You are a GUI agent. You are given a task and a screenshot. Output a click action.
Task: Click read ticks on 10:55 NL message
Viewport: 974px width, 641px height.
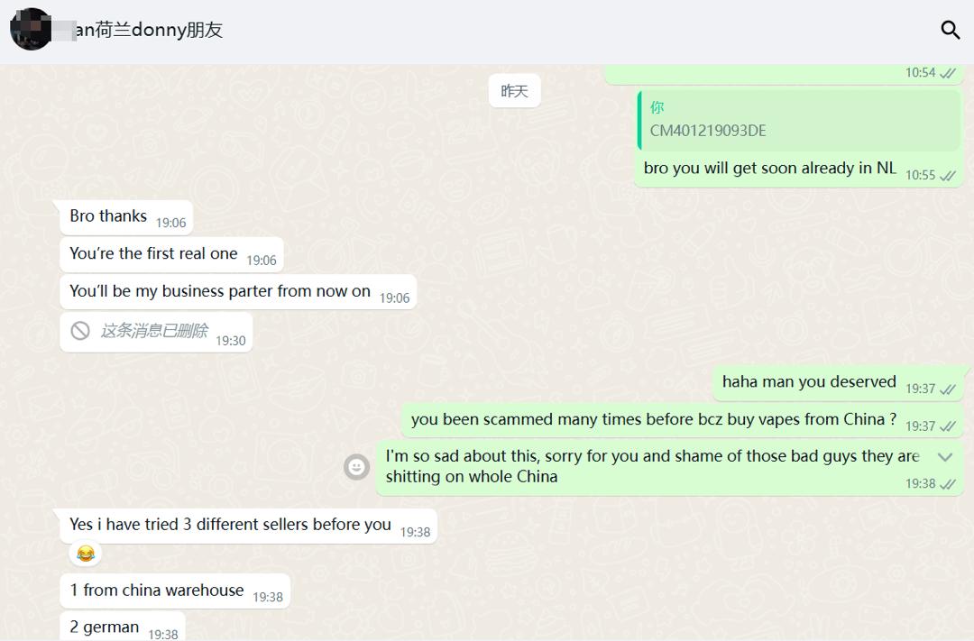click(x=948, y=176)
